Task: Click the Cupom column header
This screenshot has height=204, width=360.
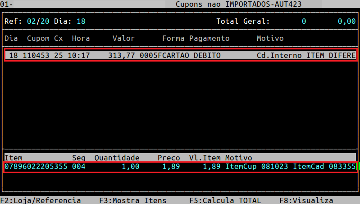Action: pyautogui.click(x=38, y=39)
